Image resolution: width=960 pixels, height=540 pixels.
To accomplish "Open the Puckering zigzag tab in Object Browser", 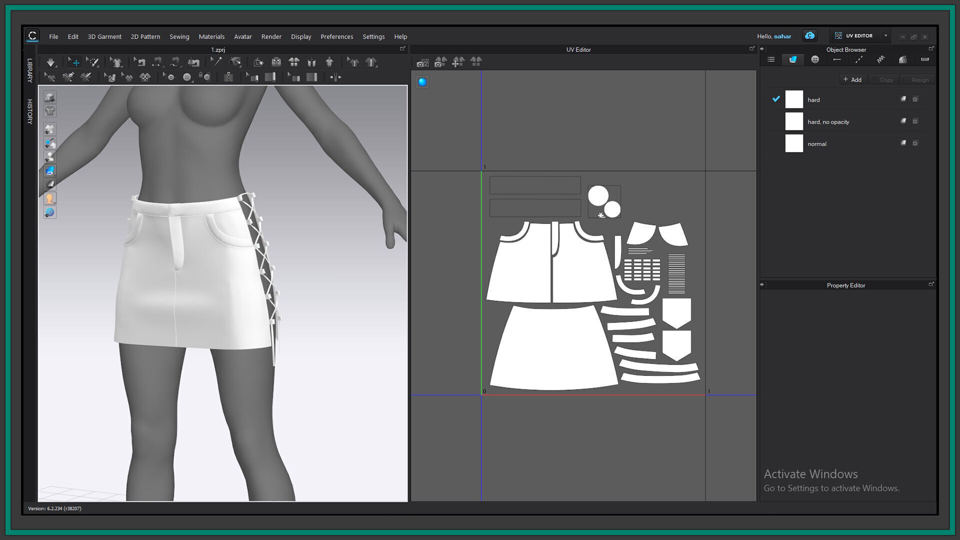I will (x=881, y=59).
